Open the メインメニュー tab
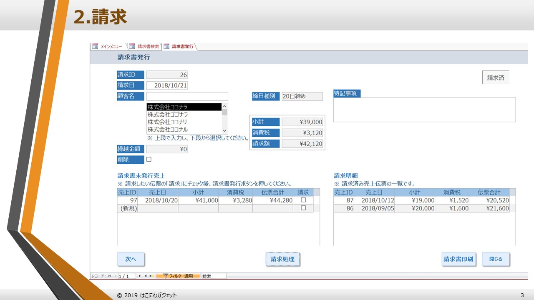Screen dimensions: 534x300 [111, 47]
